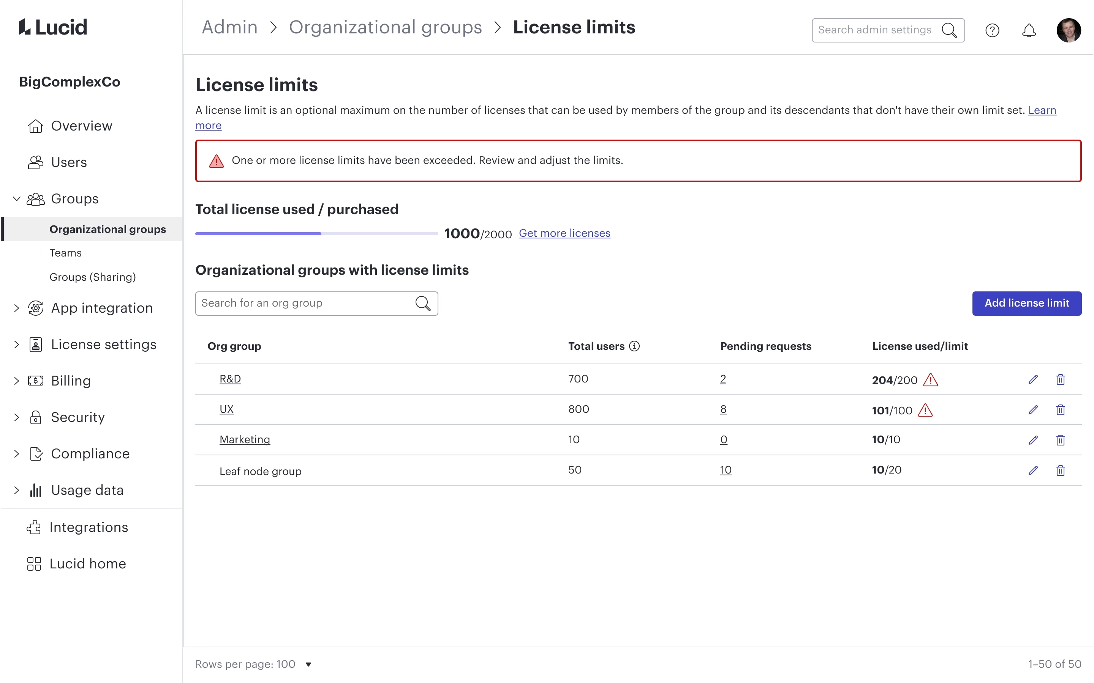Click the total license usage progress bar
Screen dimensions: 1094x683
click(x=316, y=233)
